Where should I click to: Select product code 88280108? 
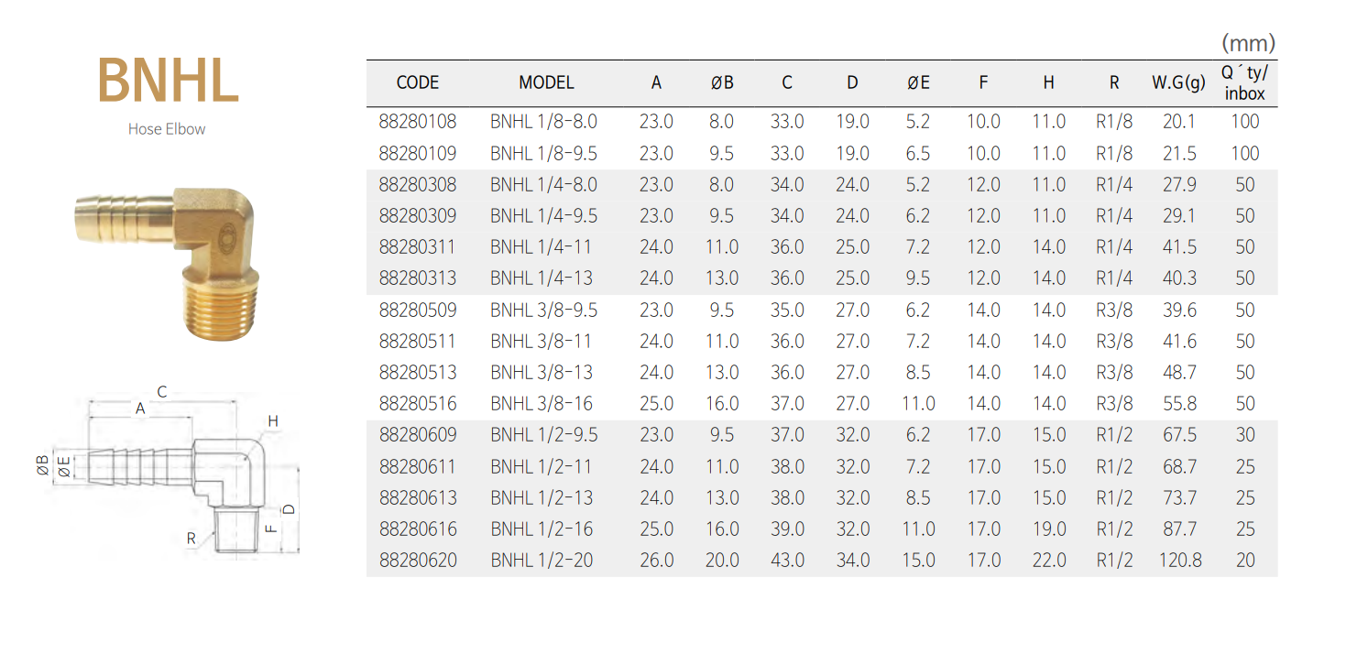tap(418, 122)
